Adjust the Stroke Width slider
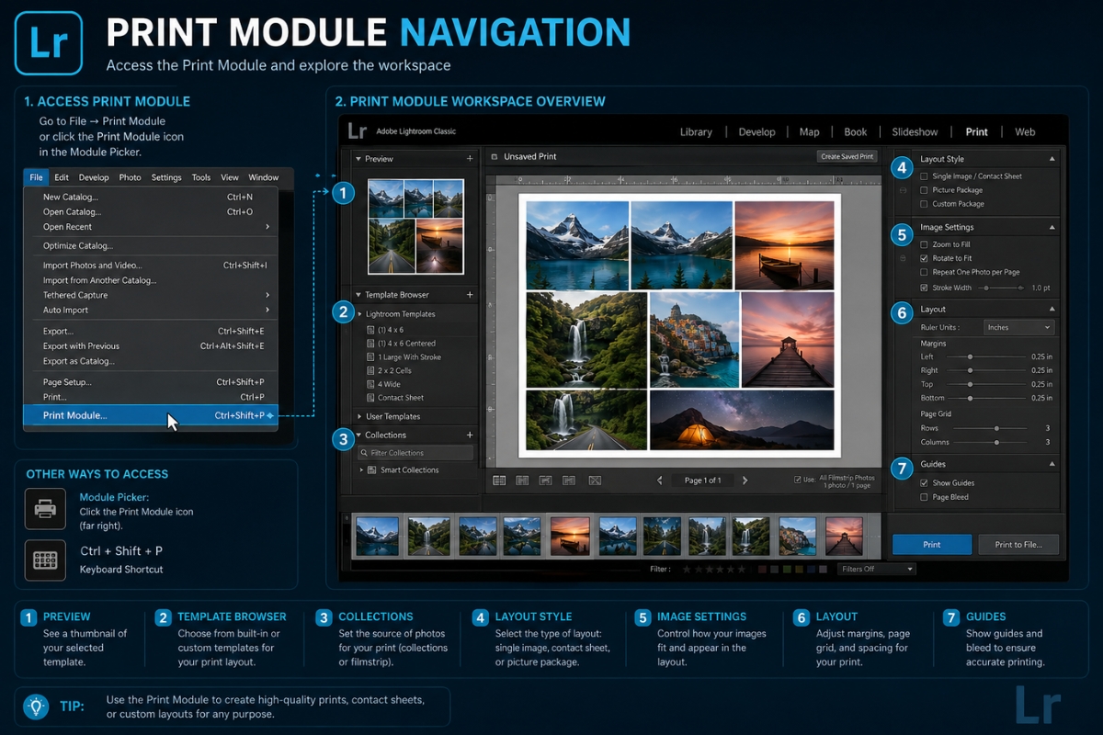This screenshot has width=1103, height=735. pyautogui.click(x=1000, y=288)
